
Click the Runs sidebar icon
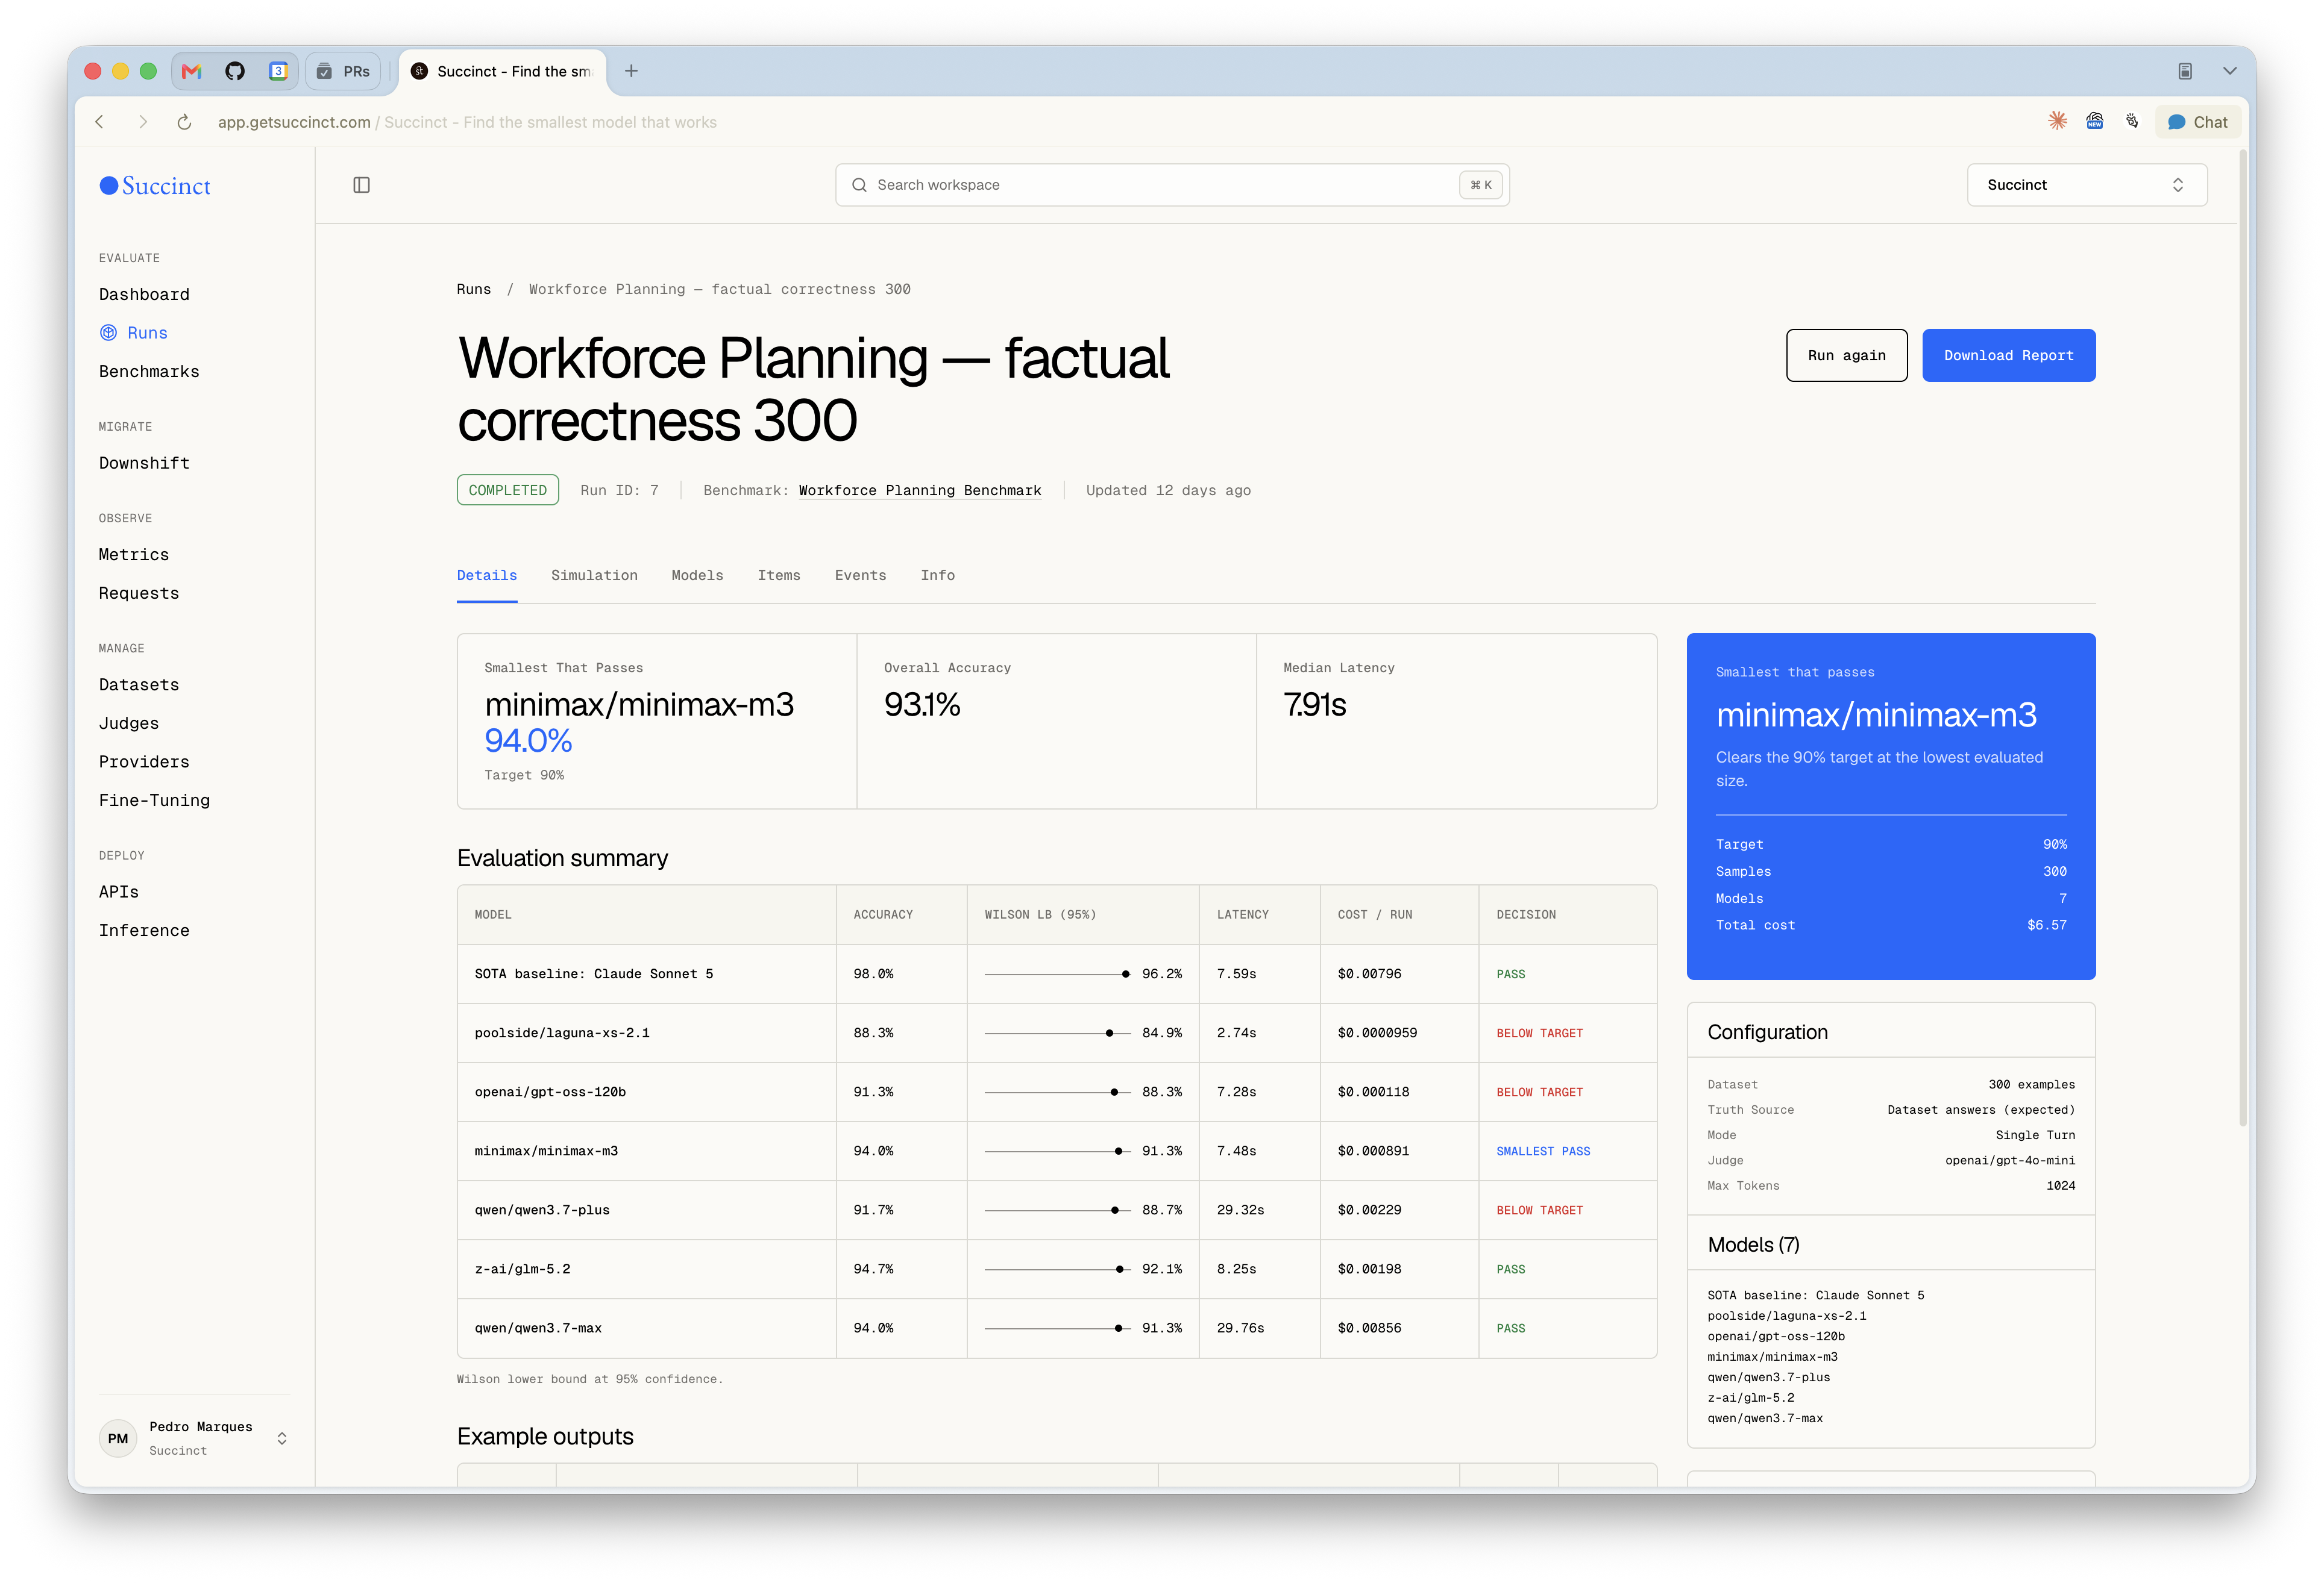[x=108, y=333]
